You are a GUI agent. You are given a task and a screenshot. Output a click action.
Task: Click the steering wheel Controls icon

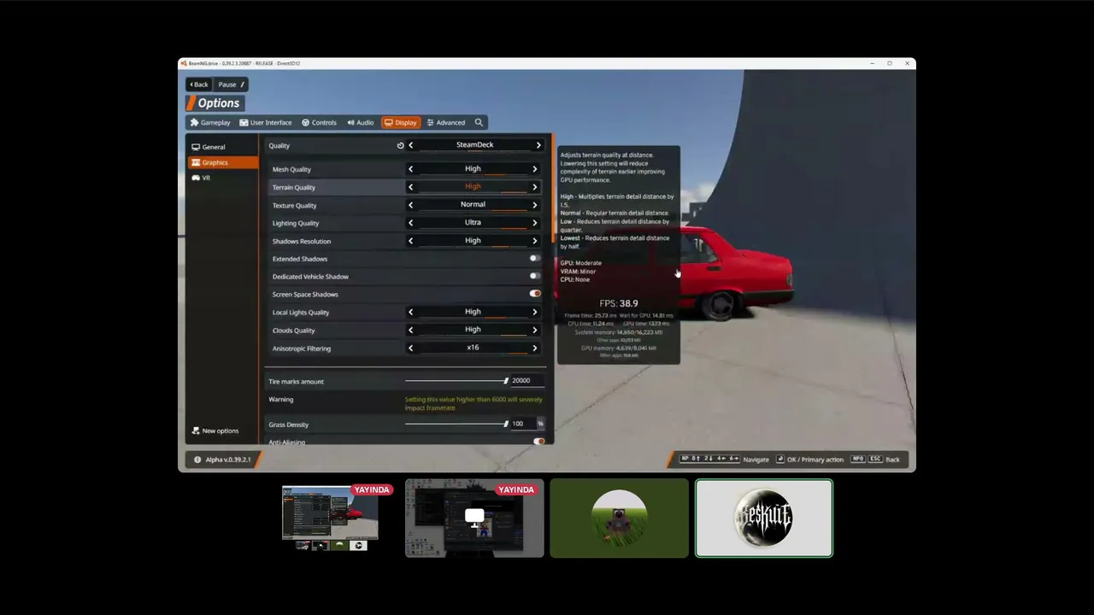[306, 122]
